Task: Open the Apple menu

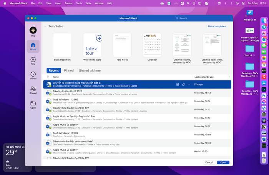Action: click(5, 3)
